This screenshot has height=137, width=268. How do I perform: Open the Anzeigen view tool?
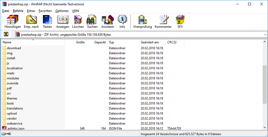[63, 21]
